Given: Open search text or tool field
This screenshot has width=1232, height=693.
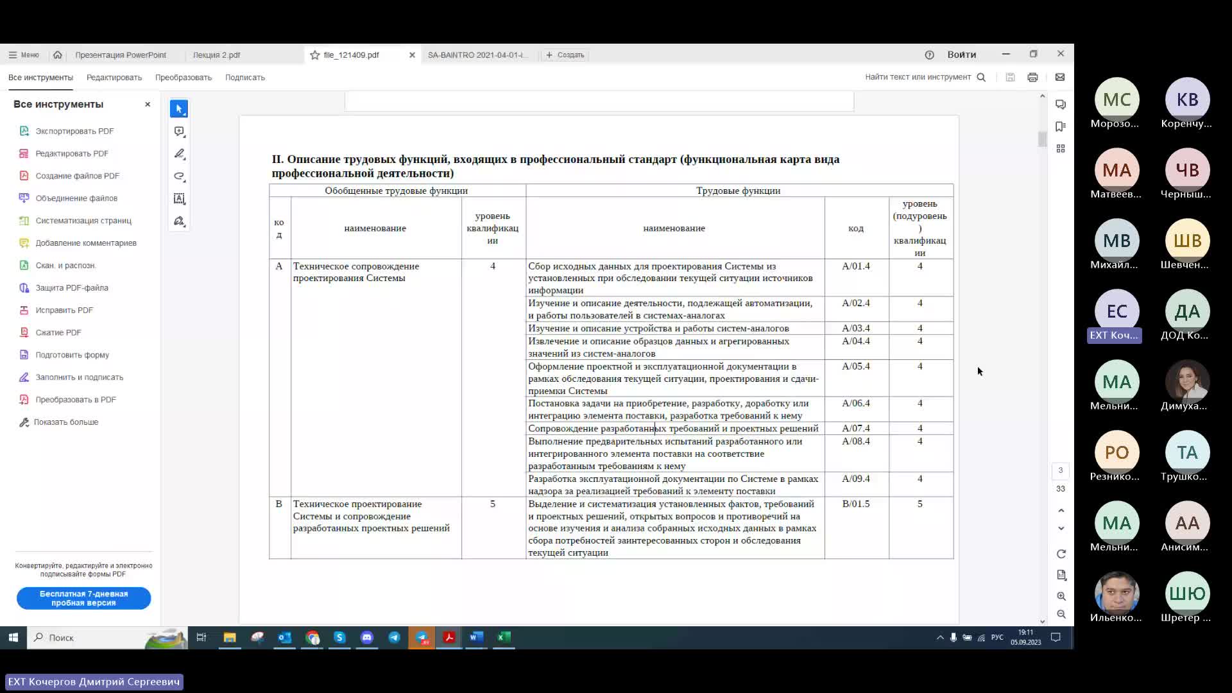Looking at the screenshot, I should click(x=925, y=77).
